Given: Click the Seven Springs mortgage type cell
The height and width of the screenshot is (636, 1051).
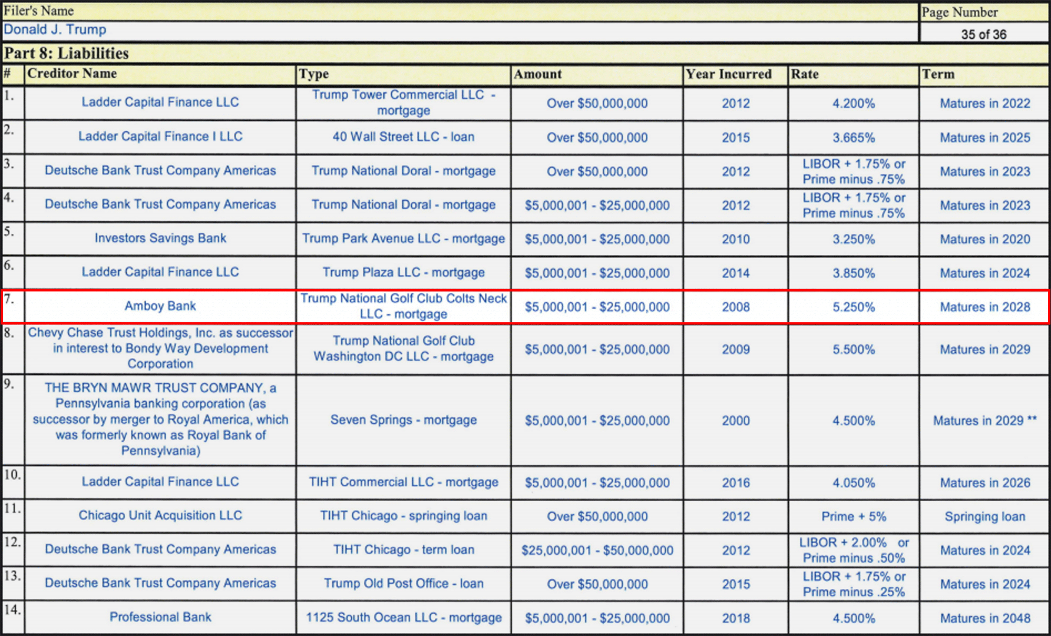Looking at the screenshot, I should (x=404, y=420).
